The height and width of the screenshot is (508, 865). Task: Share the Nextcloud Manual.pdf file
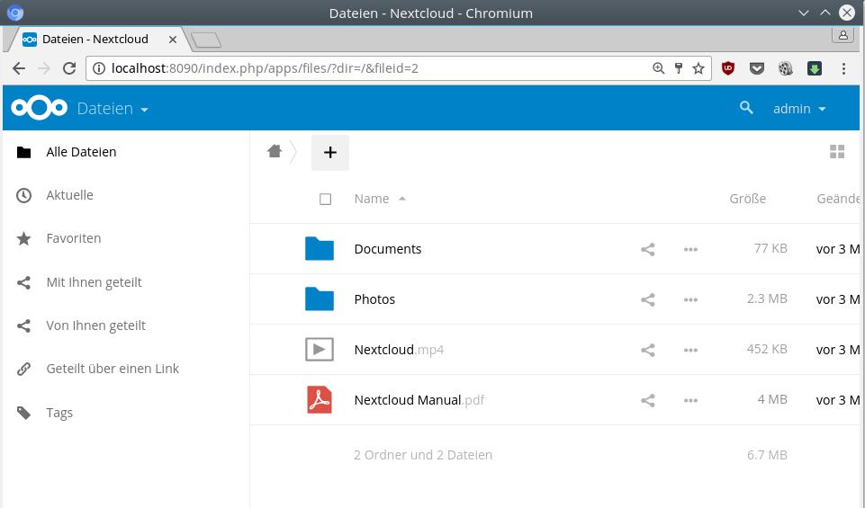(648, 400)
